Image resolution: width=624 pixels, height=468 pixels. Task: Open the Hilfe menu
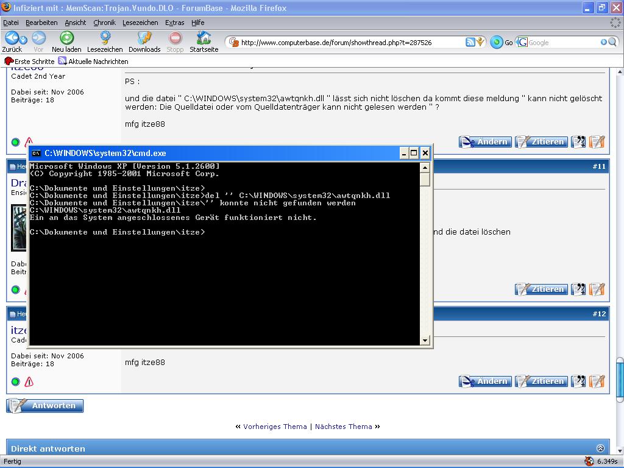pos(198,23)
